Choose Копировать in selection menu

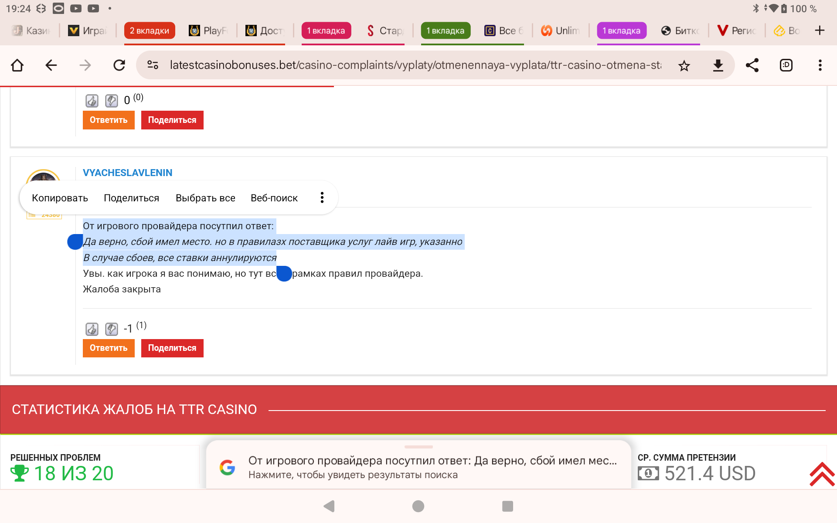60,198
